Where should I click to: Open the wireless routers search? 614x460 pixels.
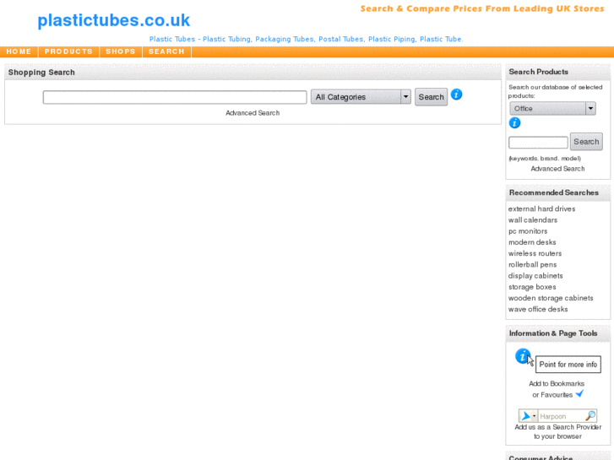pos(535,253)
